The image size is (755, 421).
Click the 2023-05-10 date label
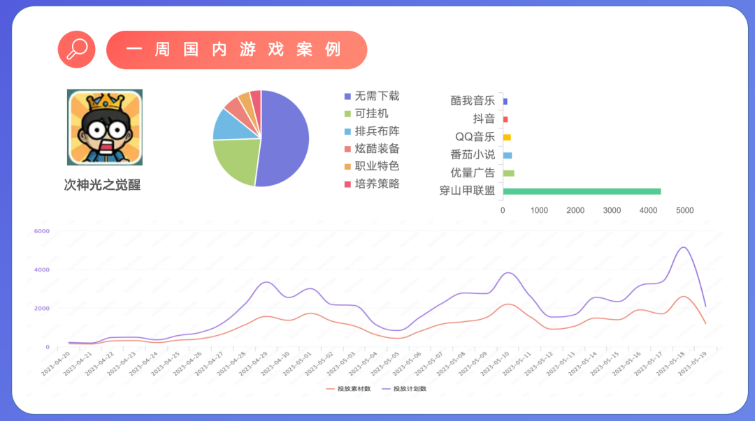pos(494,363)
